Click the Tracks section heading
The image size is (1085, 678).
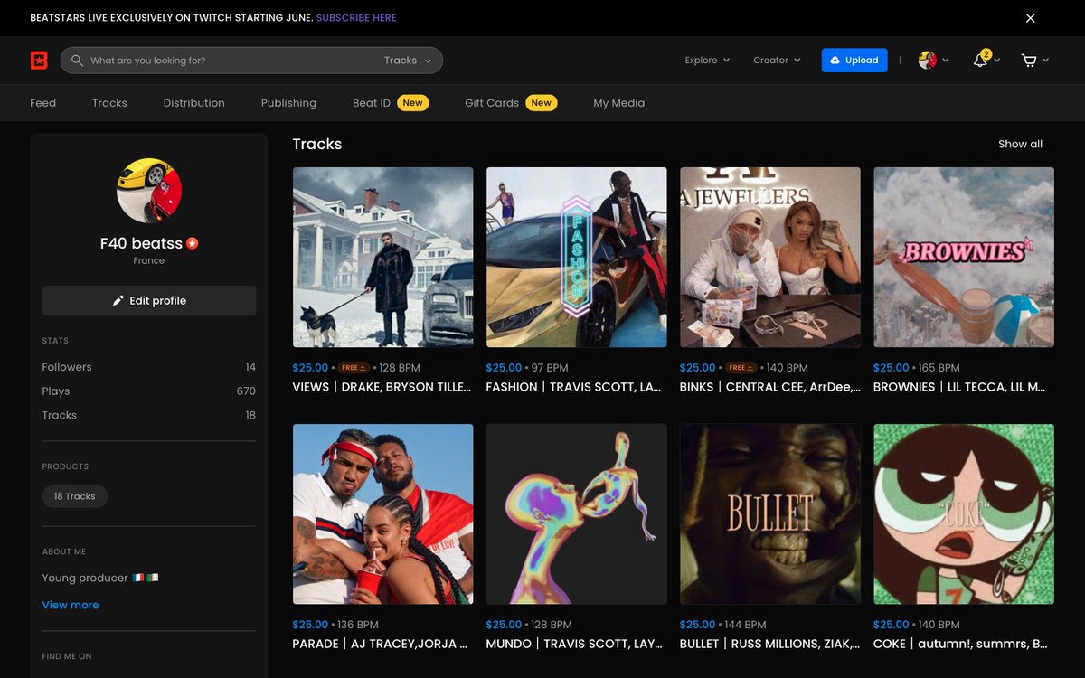[317, 145]
